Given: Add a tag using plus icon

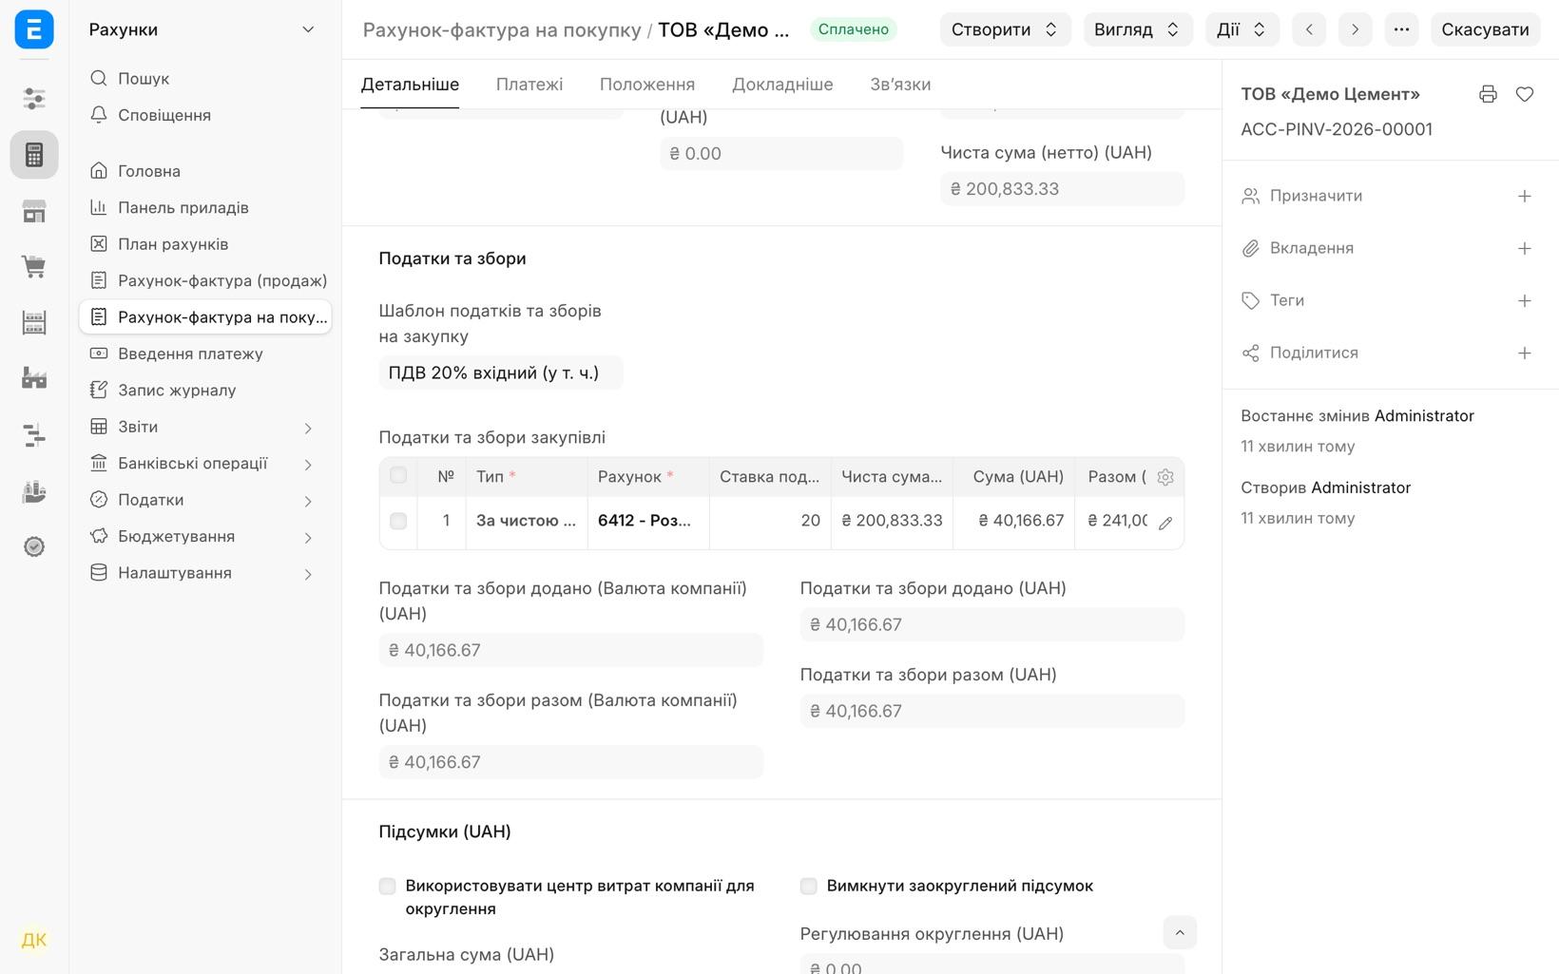Looking at the screenshot, I should (x=1525, y=300).
